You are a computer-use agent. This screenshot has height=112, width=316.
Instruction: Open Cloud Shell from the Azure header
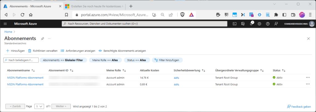[235, 24]
